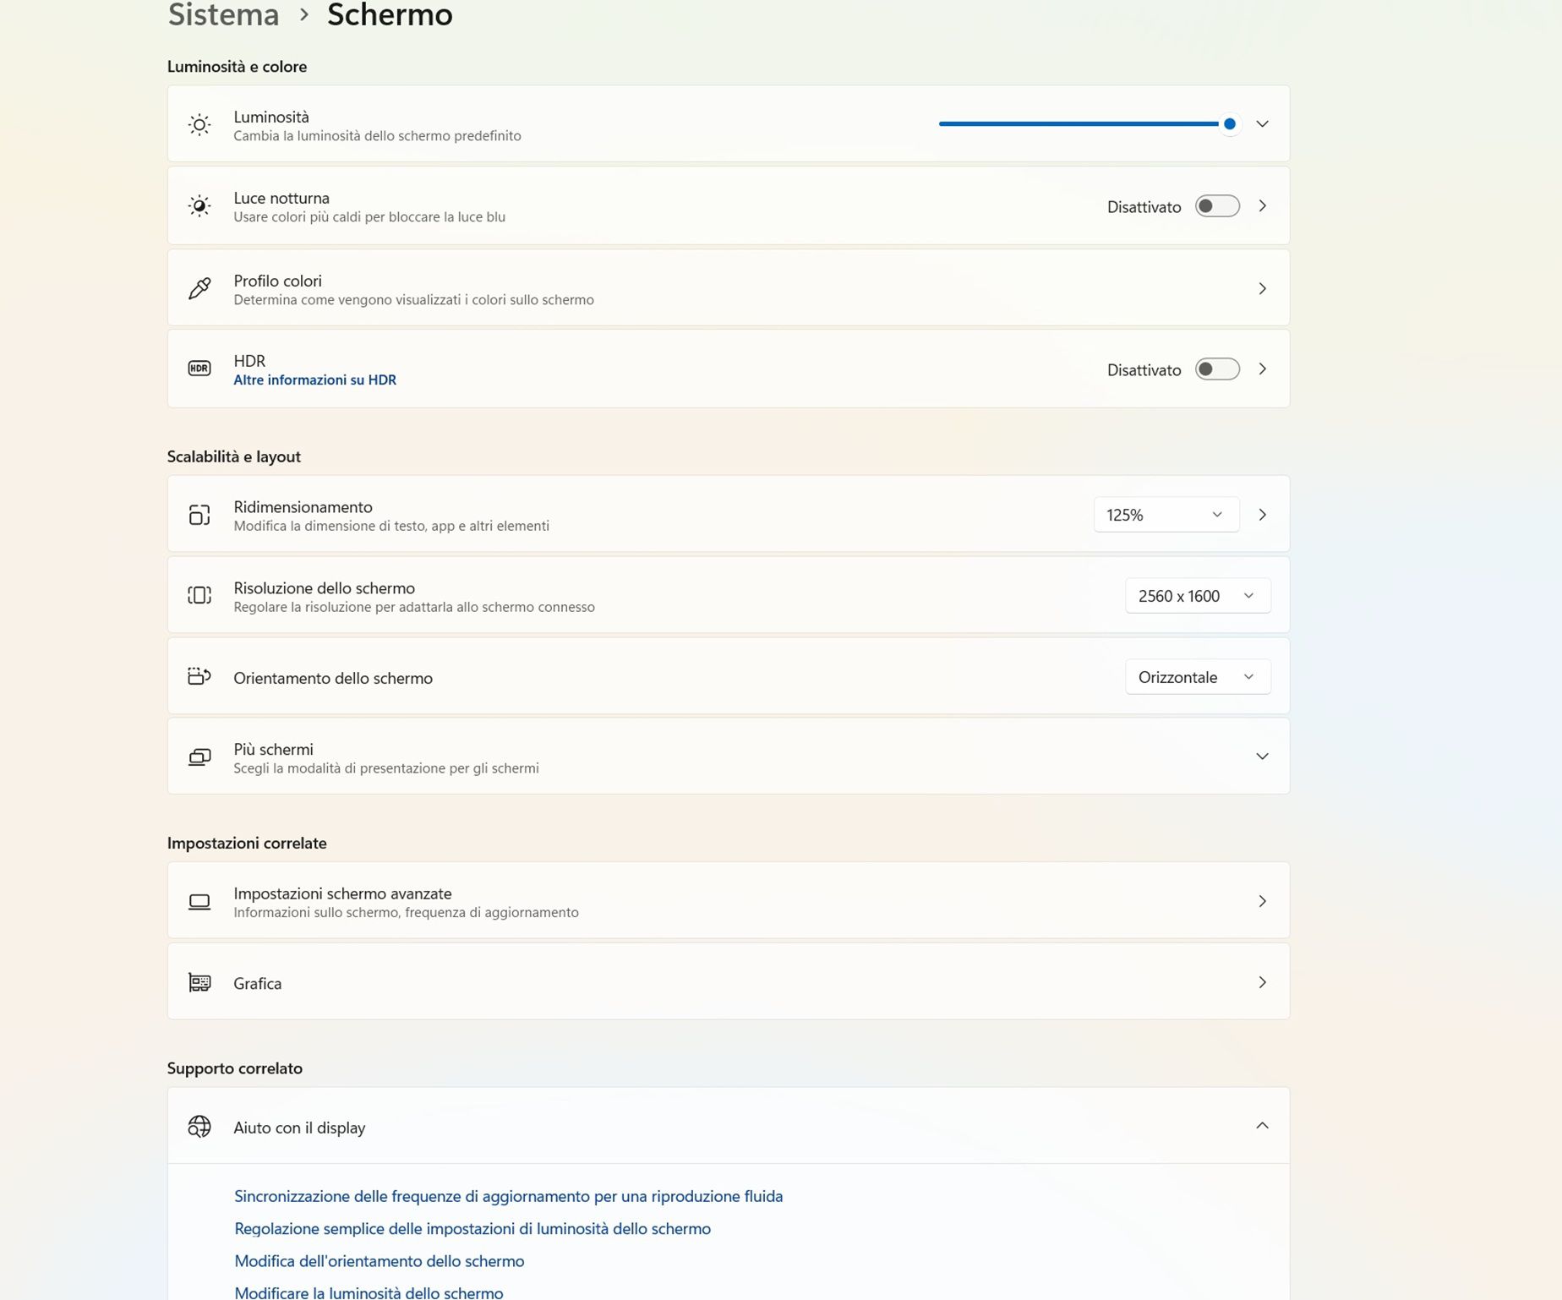
Task: Turn on the HDR toggle
Action: click(x=1217, y=369)
